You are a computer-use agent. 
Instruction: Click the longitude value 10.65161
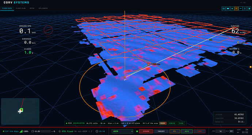pos(239,118)
